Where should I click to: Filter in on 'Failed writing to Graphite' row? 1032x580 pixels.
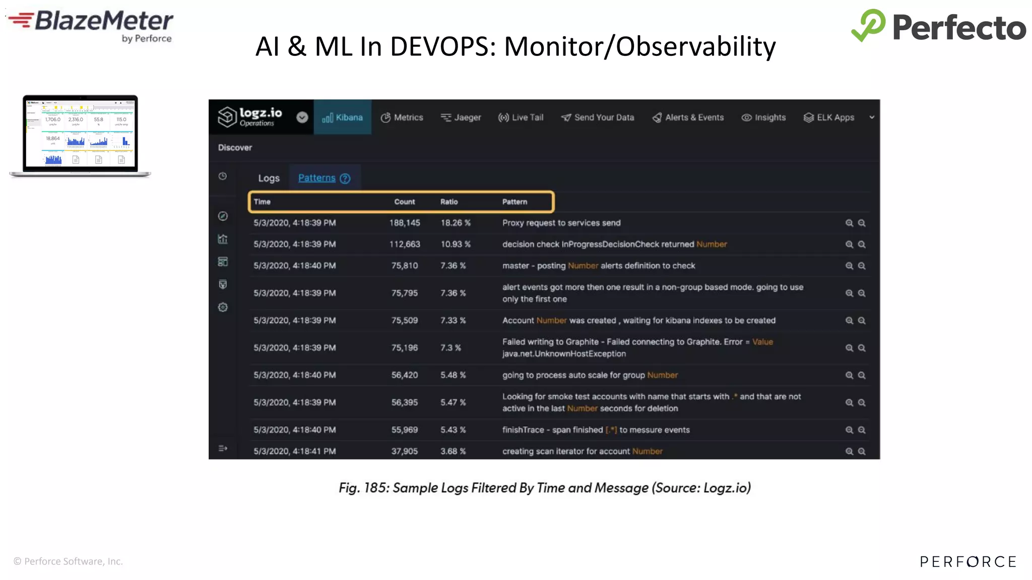click(849, 348)
